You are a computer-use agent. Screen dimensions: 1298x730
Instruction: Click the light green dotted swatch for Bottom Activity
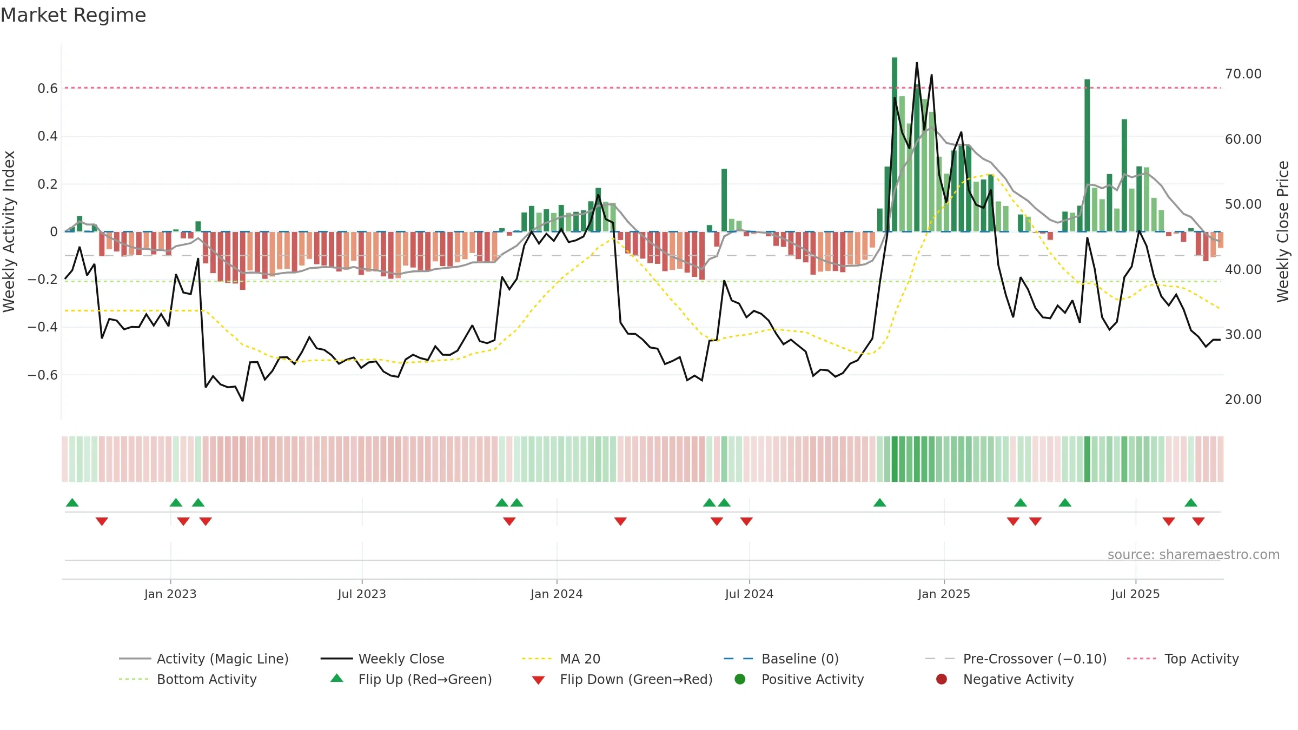135,679
